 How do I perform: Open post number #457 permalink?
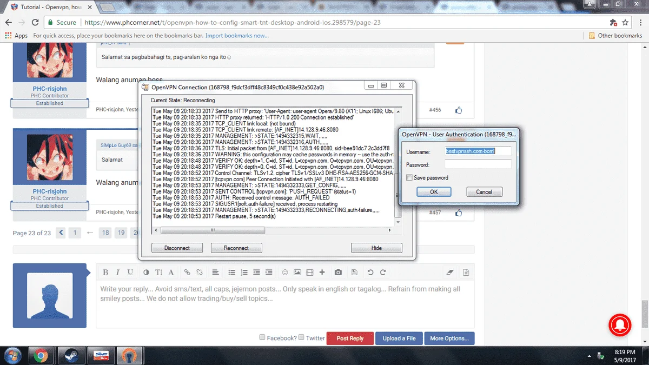pyautogui.click(x=435, y=213)
